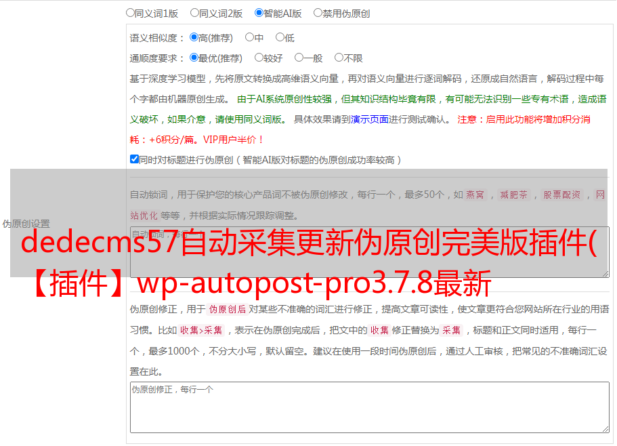The width and height of the screenshot is (617, 446).
Task: Set 通顺度要求 to 较好
Action: point(259,58)
